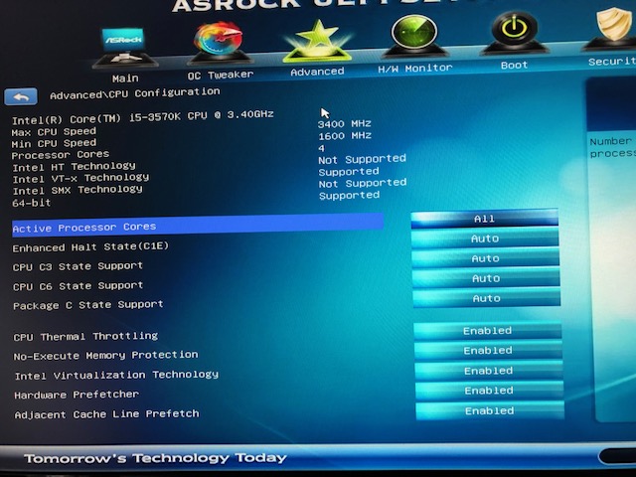Select CPU C6 State Support label

click(x=78, y=286)
